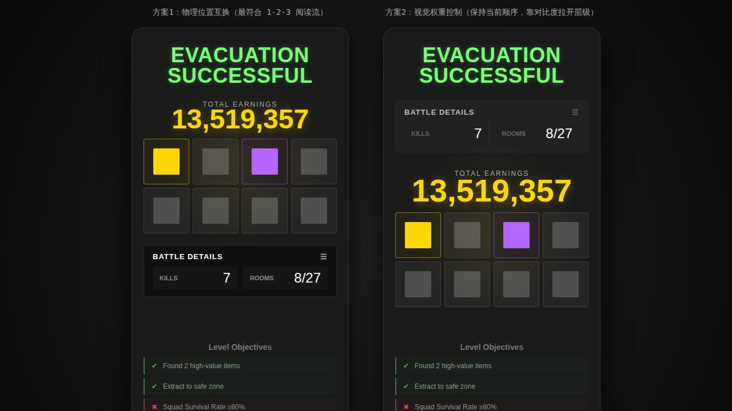Click the "Extract to safe zone" text in 方案1 card

click(x=193, y=386)
